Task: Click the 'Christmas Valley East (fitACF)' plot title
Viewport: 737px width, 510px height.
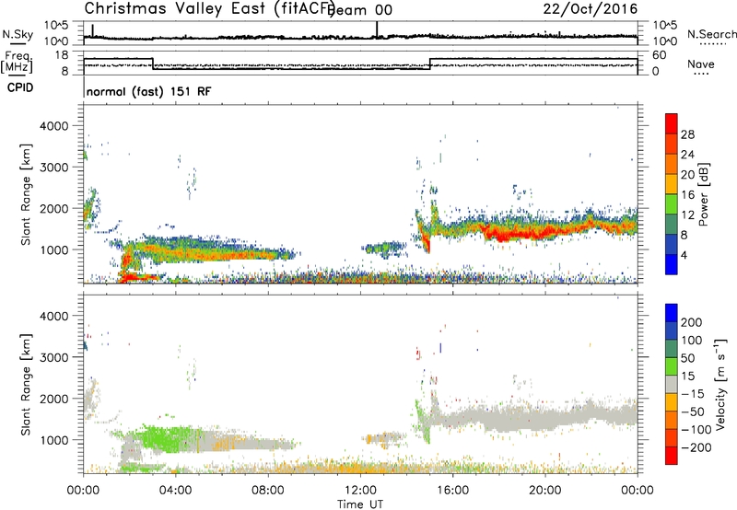Action: (210, 8)
